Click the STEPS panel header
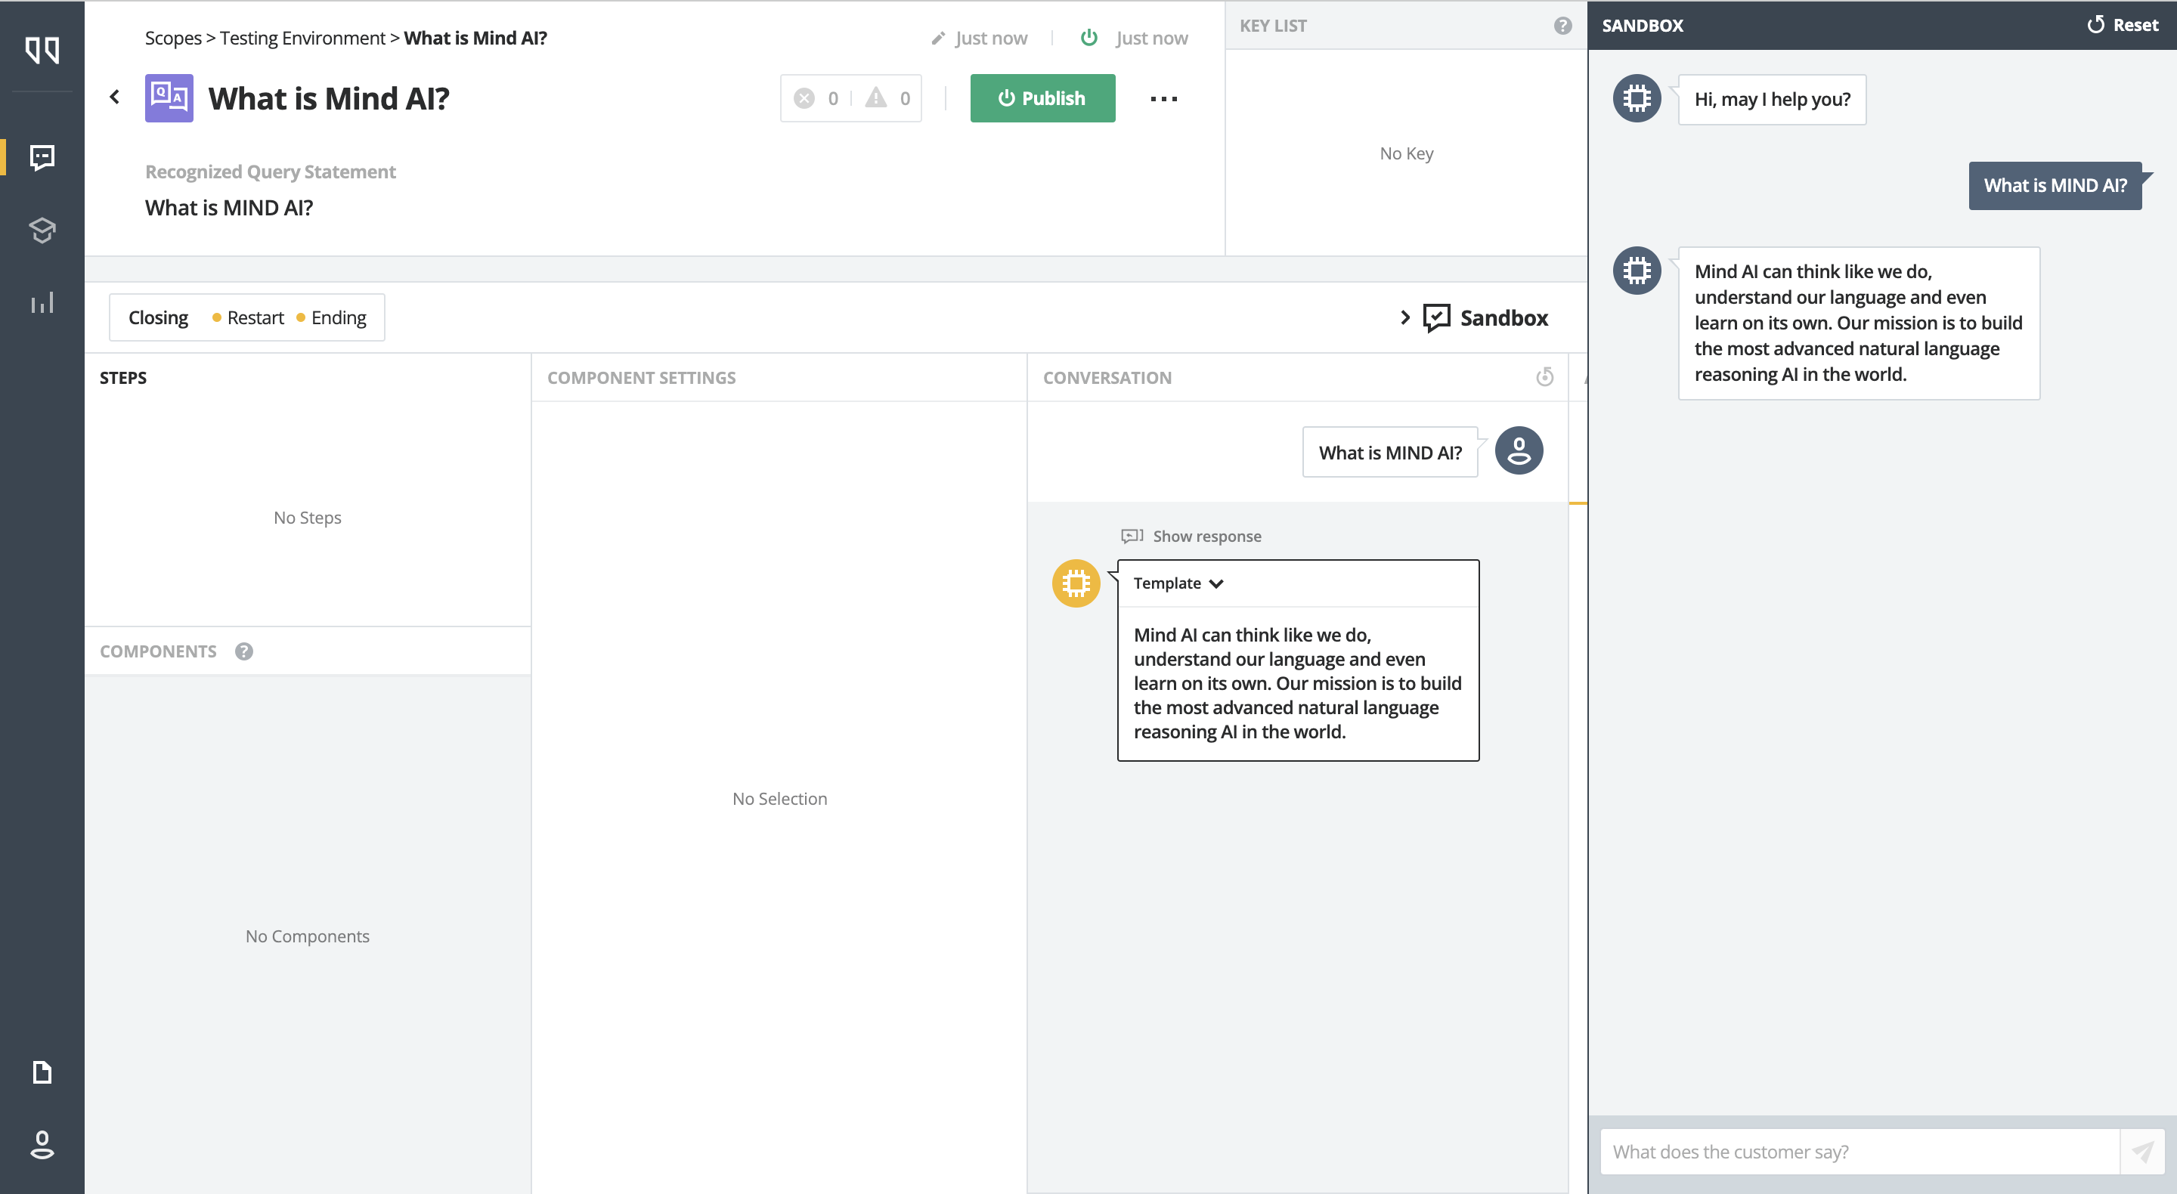 tap(123, 378)
